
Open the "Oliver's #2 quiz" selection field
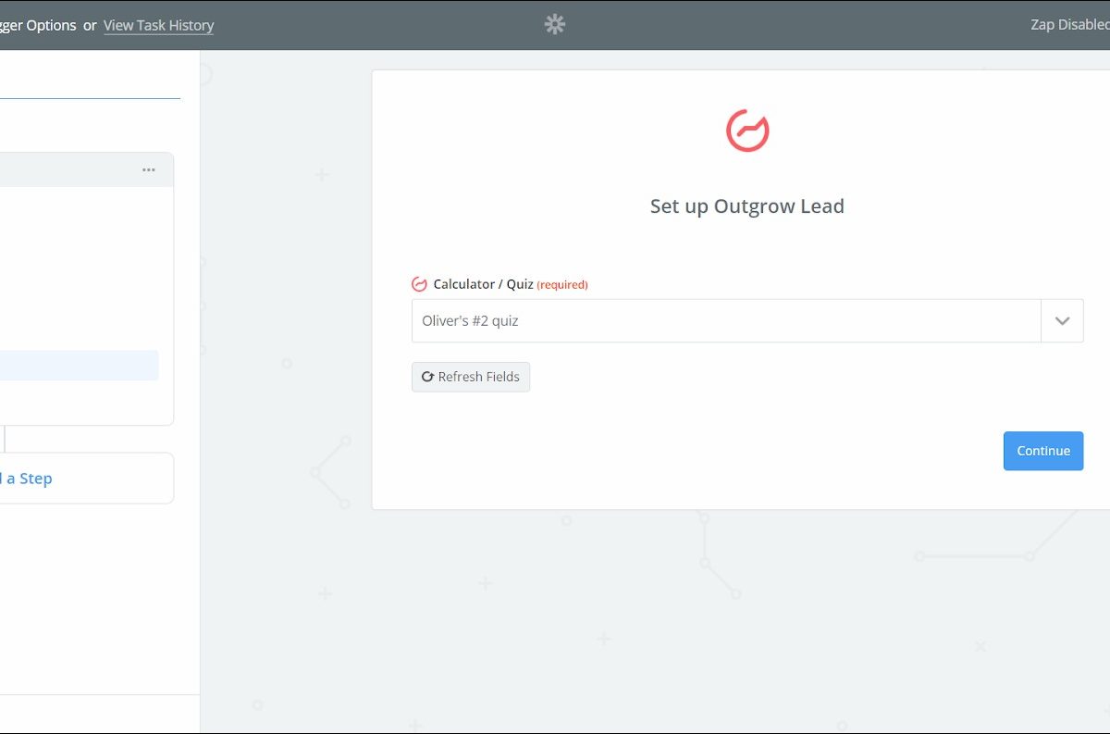tap(726, 321)
